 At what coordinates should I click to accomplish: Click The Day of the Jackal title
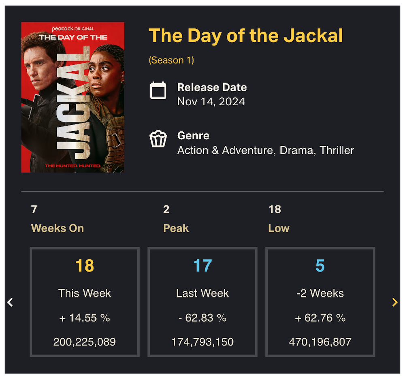(246, 36)
